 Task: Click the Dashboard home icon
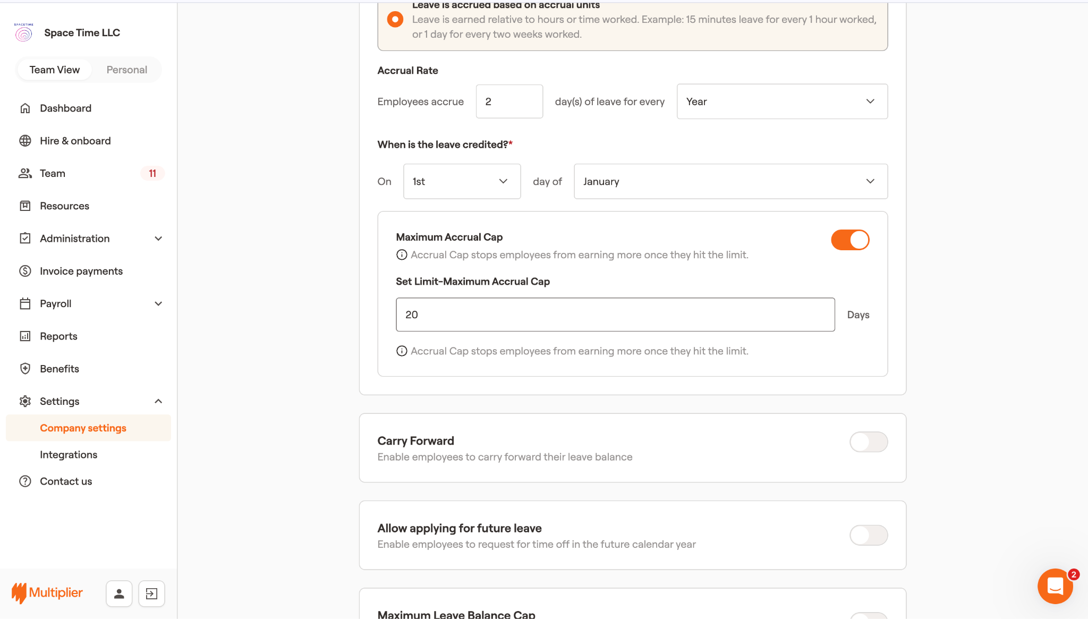[x=25, y=108]
